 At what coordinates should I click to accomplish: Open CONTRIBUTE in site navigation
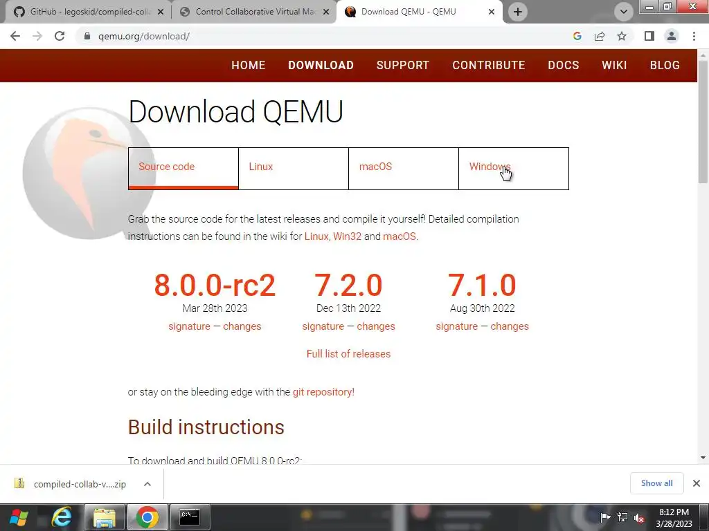[x=489, y=65]
